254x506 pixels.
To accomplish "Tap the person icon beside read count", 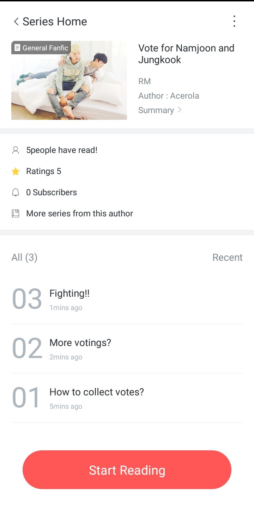I will pyautogui.click(x=16, y=150).
